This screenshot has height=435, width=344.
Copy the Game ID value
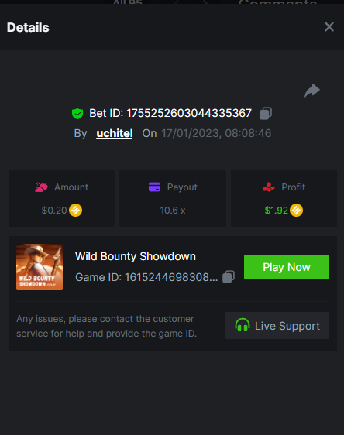click(x=229, y=276)
